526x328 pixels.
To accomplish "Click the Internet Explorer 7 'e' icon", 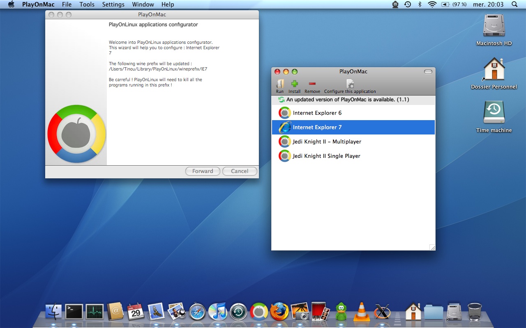I will [285, 127].
